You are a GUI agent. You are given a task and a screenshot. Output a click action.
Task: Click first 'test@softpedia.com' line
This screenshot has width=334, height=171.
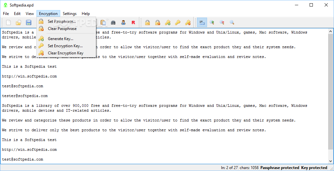pyautogui.click(x=22, y=86)
